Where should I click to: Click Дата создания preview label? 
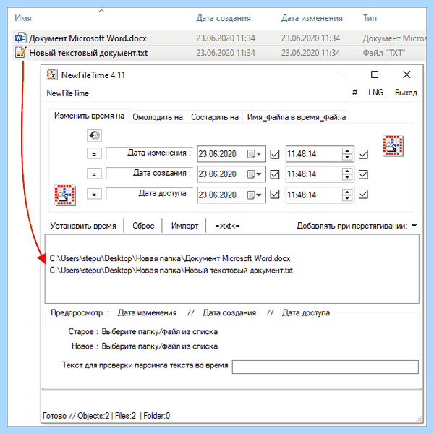(229, 312)
